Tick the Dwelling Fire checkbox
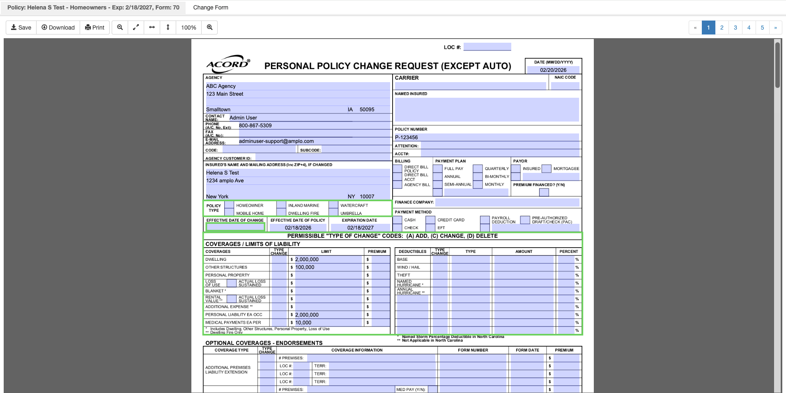Image resolution: width=786 pixels, height=393 pixels. (x=281, y=212)
